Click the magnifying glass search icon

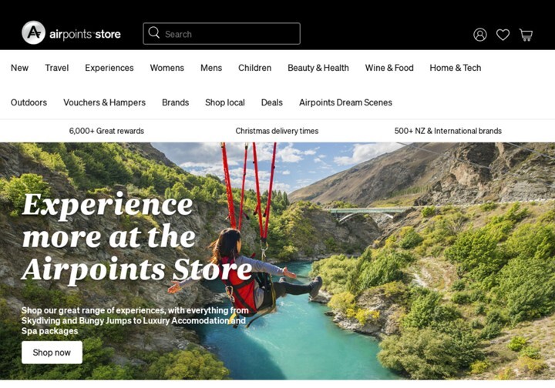(x=154, y=32)
